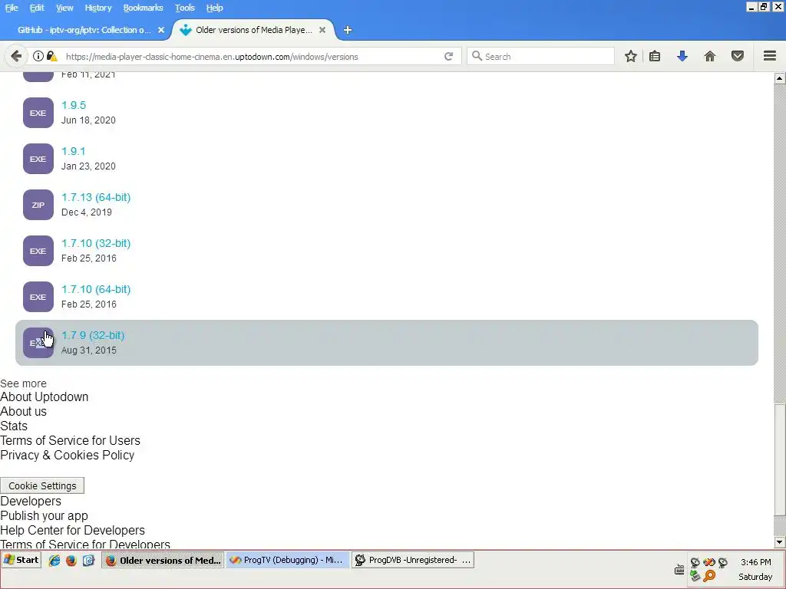Click the EXE icon for 1.7.10 (32-bit)
The width and height of the screenshot is (786, 589).
[38, 251]
